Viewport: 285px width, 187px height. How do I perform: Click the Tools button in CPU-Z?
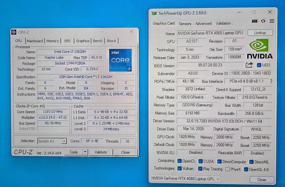pos(74,152)
